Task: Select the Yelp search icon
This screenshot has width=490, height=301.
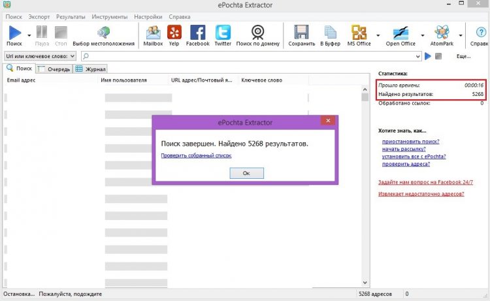Action: click(174, 33)
